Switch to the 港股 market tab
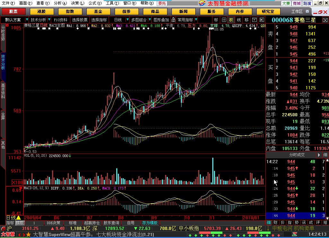 pos(41,12)
